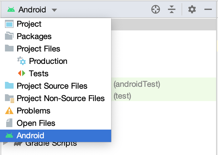Show Open Files view
The width and height of the screenshot is (218, 155).
[36, 123]
